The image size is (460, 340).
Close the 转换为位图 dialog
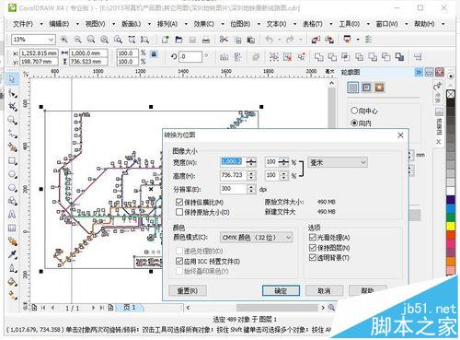400,135
